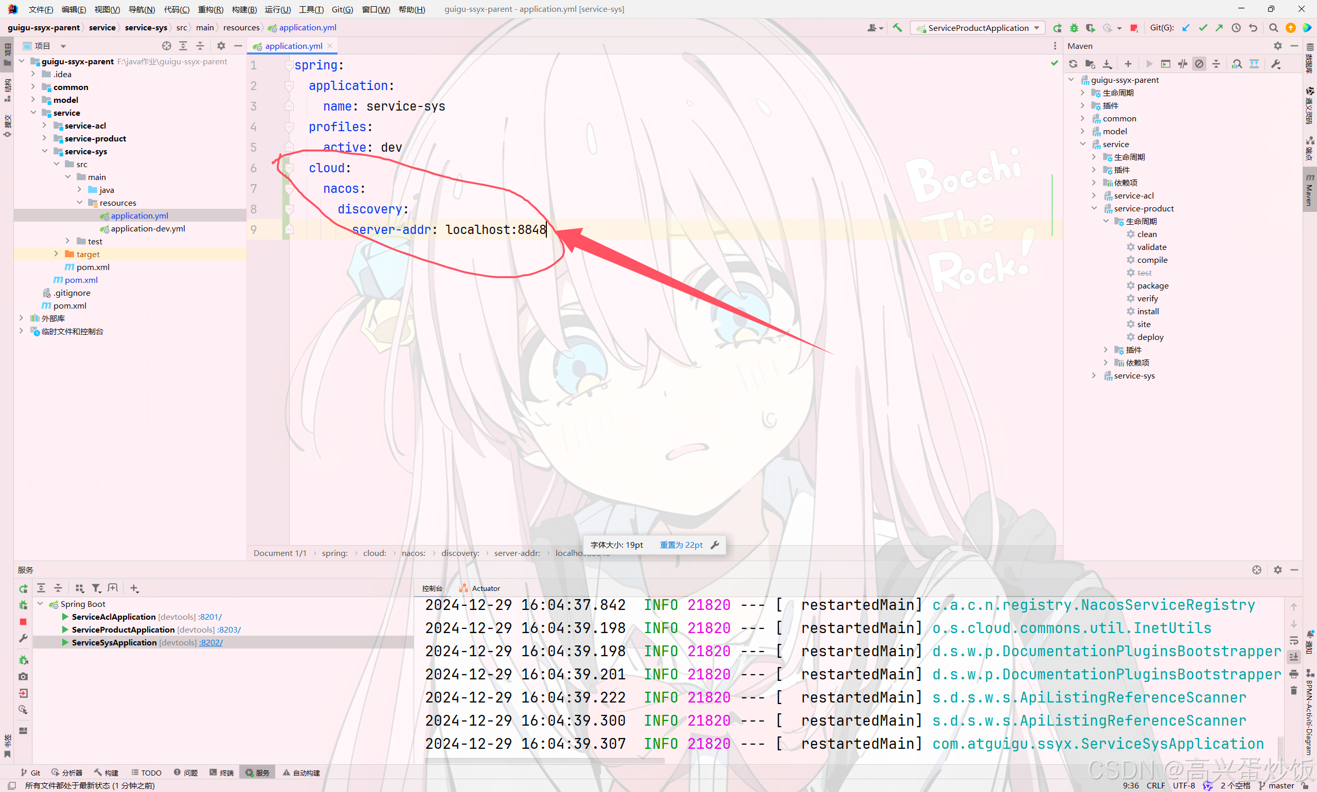1317x792 pixels.
Task: Expand the service-acl Maven node
Action: click(1094, 195)
